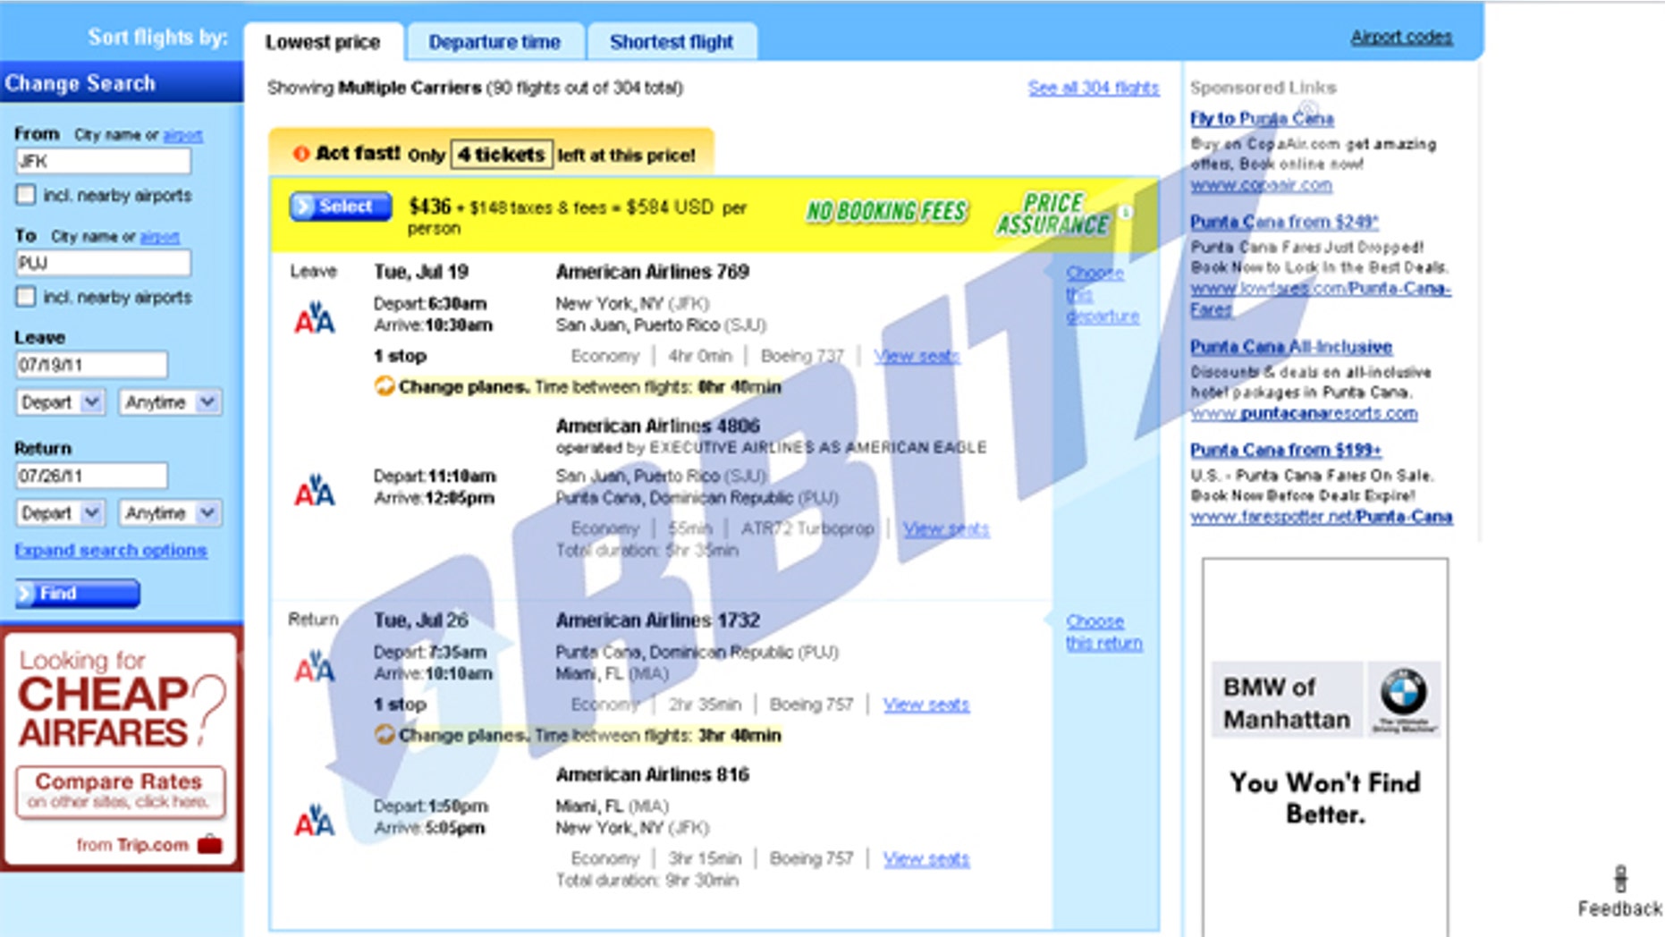Click the Price Assurance badge
Screen dimensions: 1665x937
[x=1053, y=214]
